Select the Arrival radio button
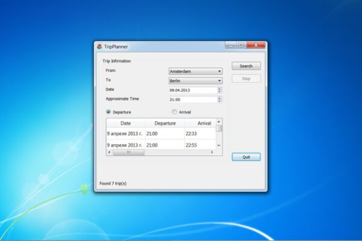This screenshot has height=241, width=362. pyautogui.click(x=174, y=112)
